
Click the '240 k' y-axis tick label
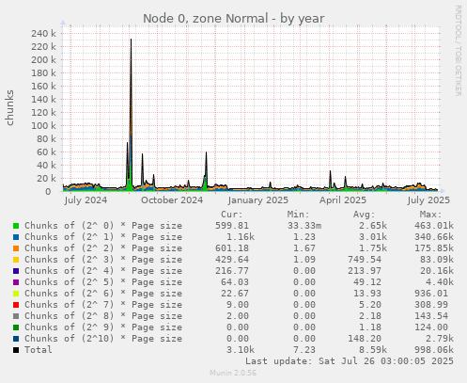[x=43, y=33]
